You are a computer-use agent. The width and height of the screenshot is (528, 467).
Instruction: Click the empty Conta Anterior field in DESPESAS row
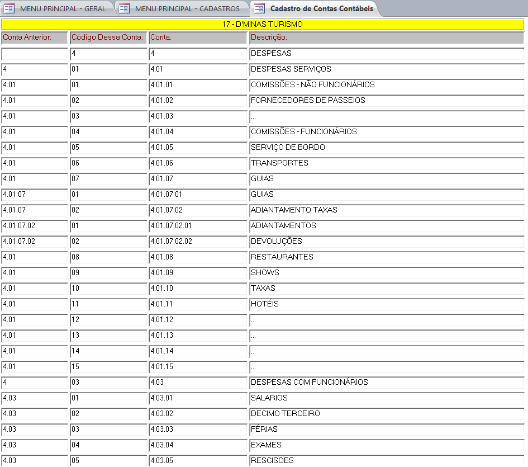pos(35,54)
